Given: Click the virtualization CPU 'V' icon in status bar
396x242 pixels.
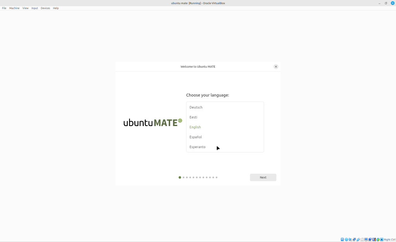Looking at the screenshot, I should coord(374,239).
